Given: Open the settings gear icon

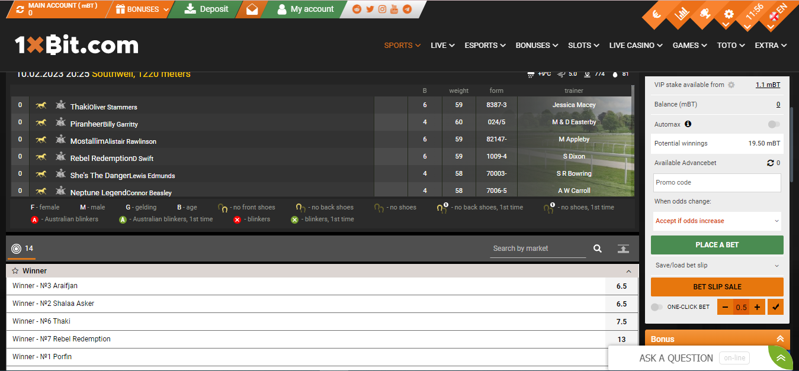Looking at the screenshot, I should [729, 14].
